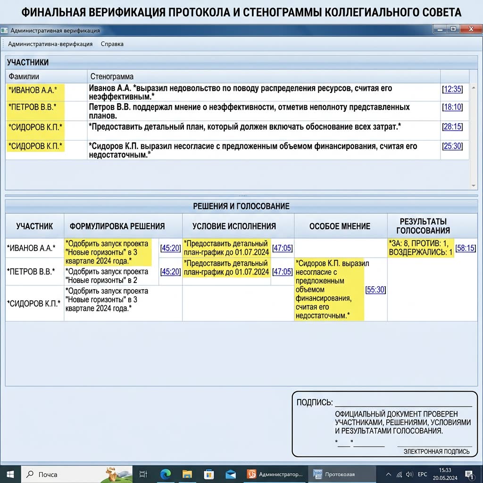The height and width of the screenshot is (483, 483).
Task: Switch to the Протоколая taskbar window
Action: point(342,474)
